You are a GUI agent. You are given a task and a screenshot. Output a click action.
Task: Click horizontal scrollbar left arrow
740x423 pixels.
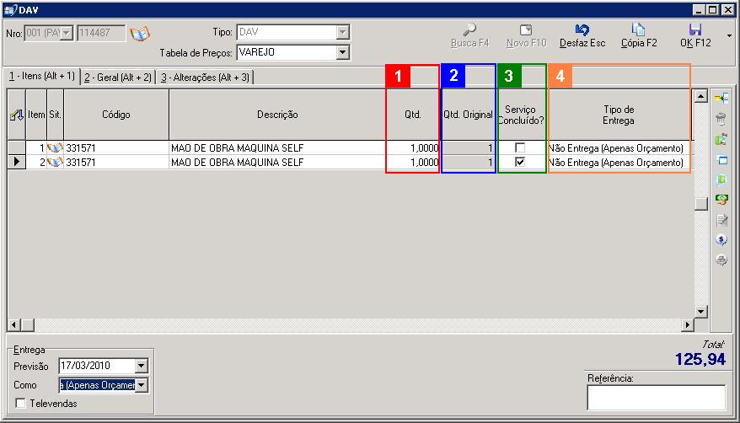14,324
